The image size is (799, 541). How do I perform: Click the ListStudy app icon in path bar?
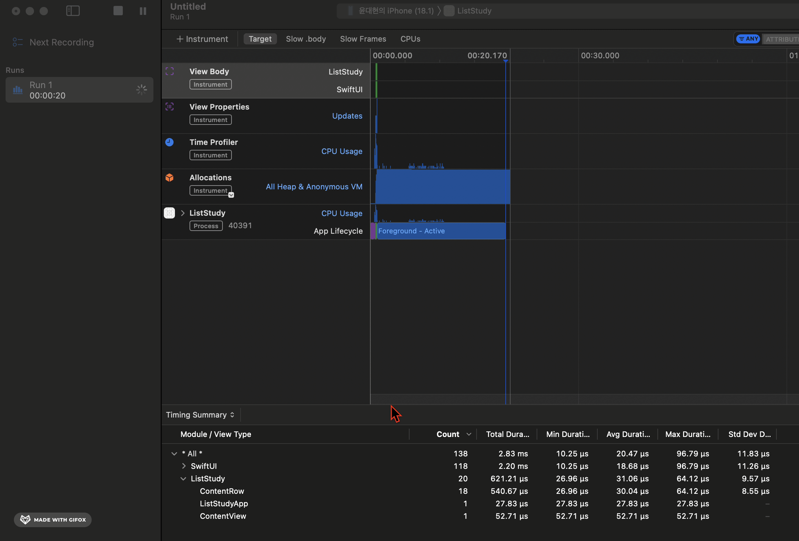coord(449,11)
